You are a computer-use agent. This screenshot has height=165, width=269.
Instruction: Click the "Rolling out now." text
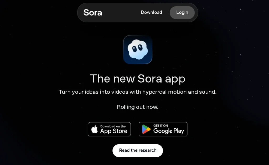(138, 107)
